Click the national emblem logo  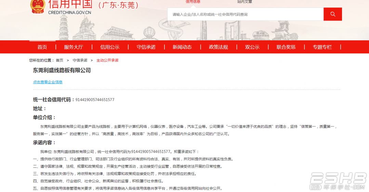pyautogui.click(x=38, y=6)
